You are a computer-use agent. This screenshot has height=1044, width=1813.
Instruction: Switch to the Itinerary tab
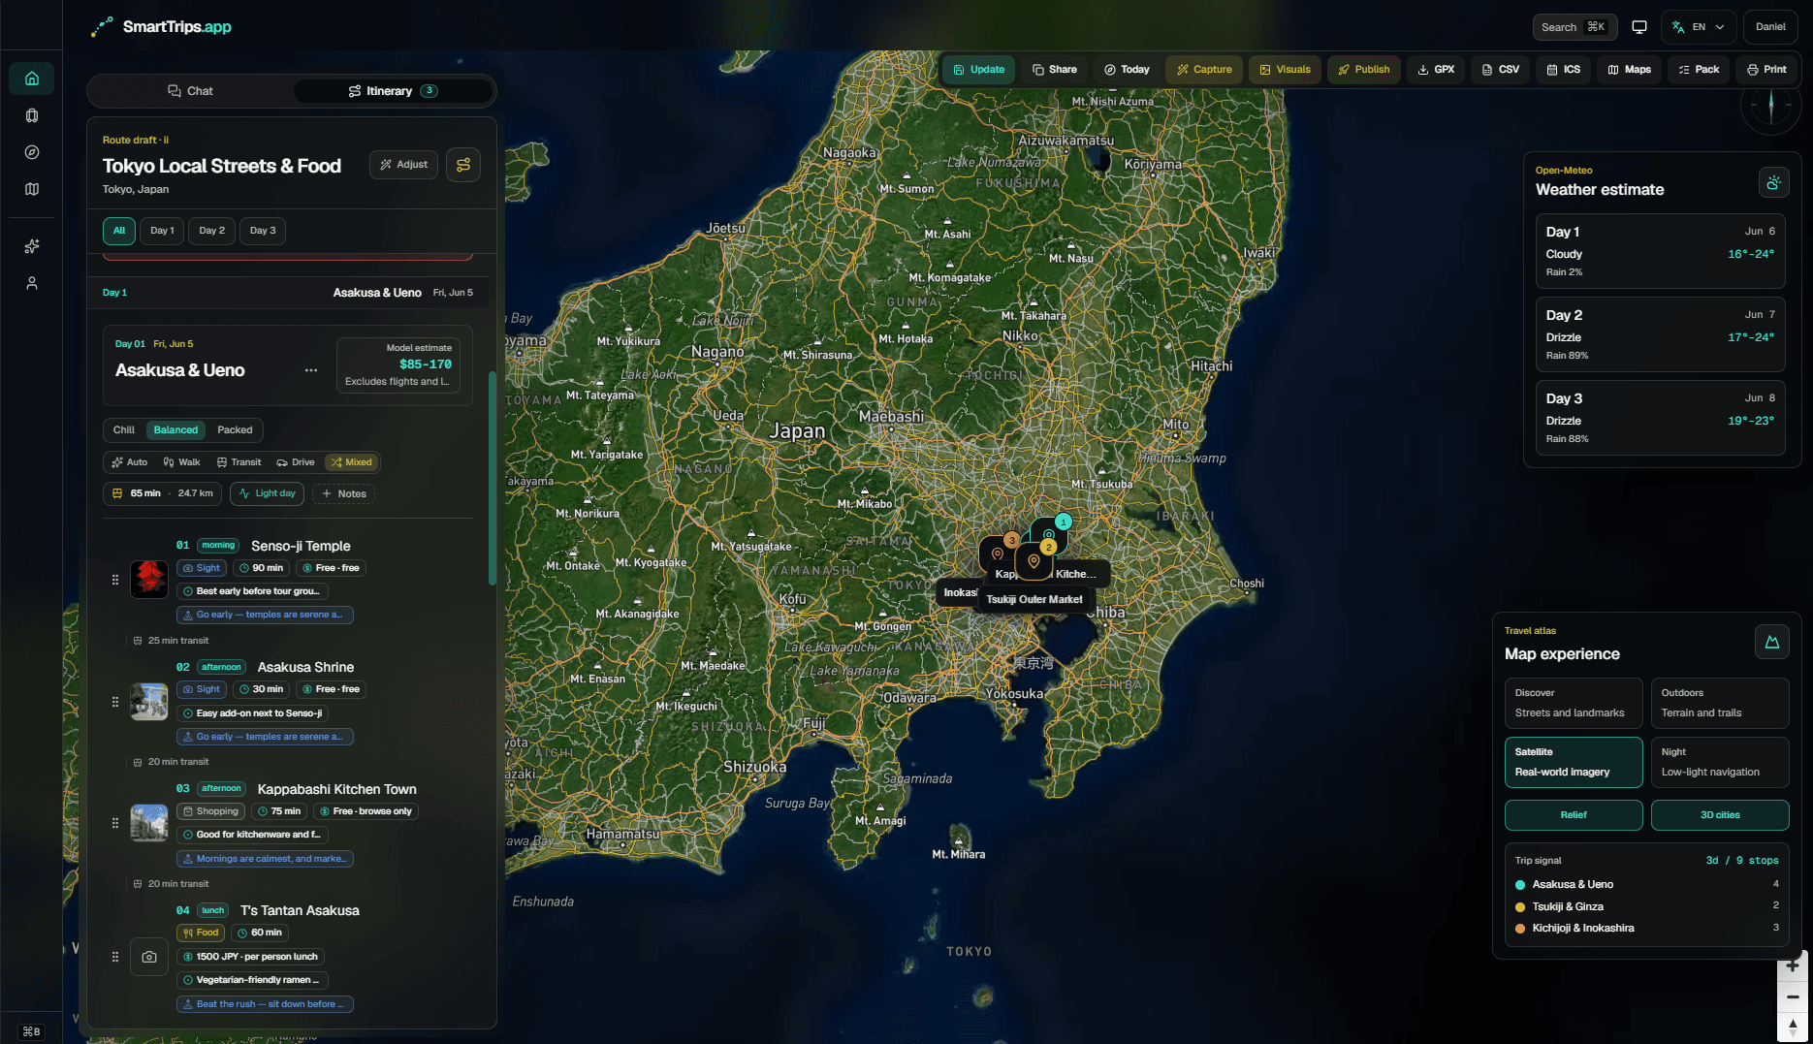tap(393, 91)
